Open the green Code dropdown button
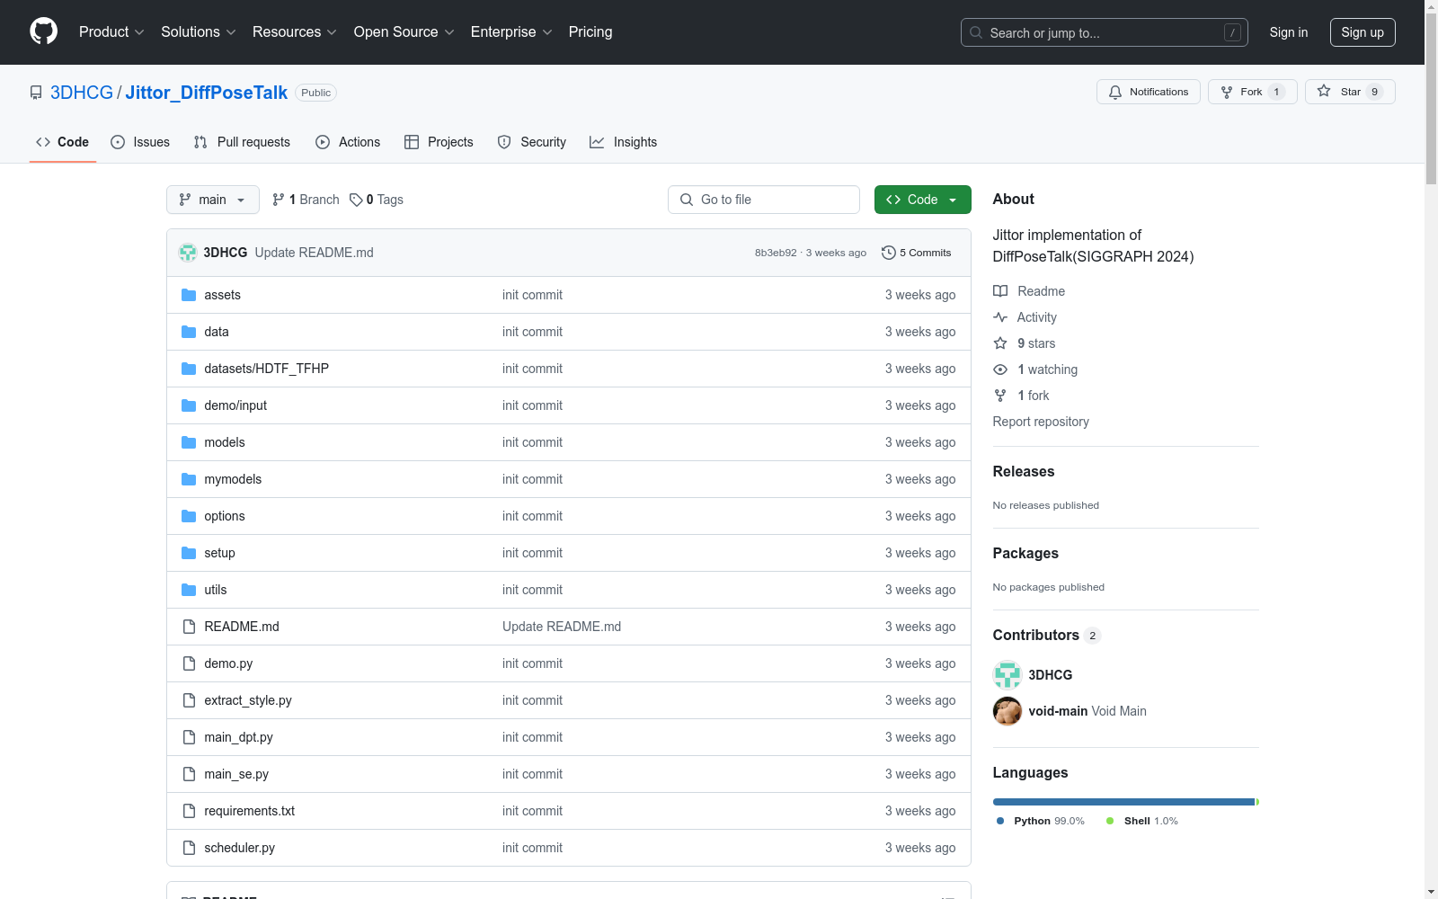1438x899 pixels. [922, 200]
